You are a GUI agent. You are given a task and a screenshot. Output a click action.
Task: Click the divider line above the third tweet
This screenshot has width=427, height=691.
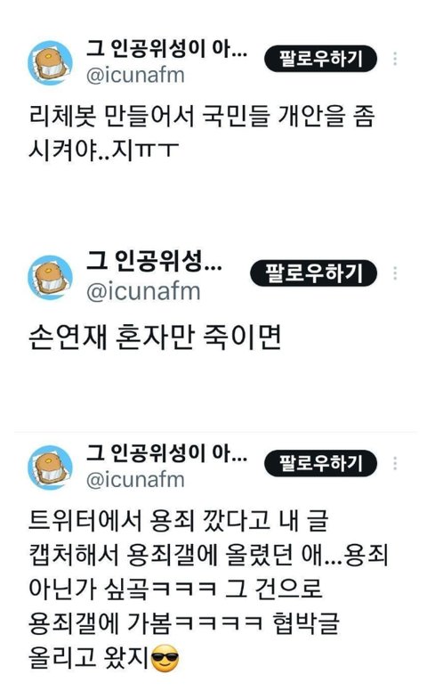(215, 432)
